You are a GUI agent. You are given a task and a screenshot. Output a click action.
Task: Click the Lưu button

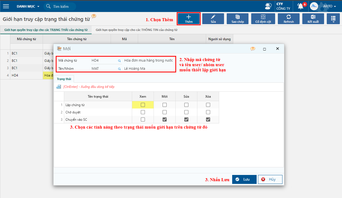[244, 180]
